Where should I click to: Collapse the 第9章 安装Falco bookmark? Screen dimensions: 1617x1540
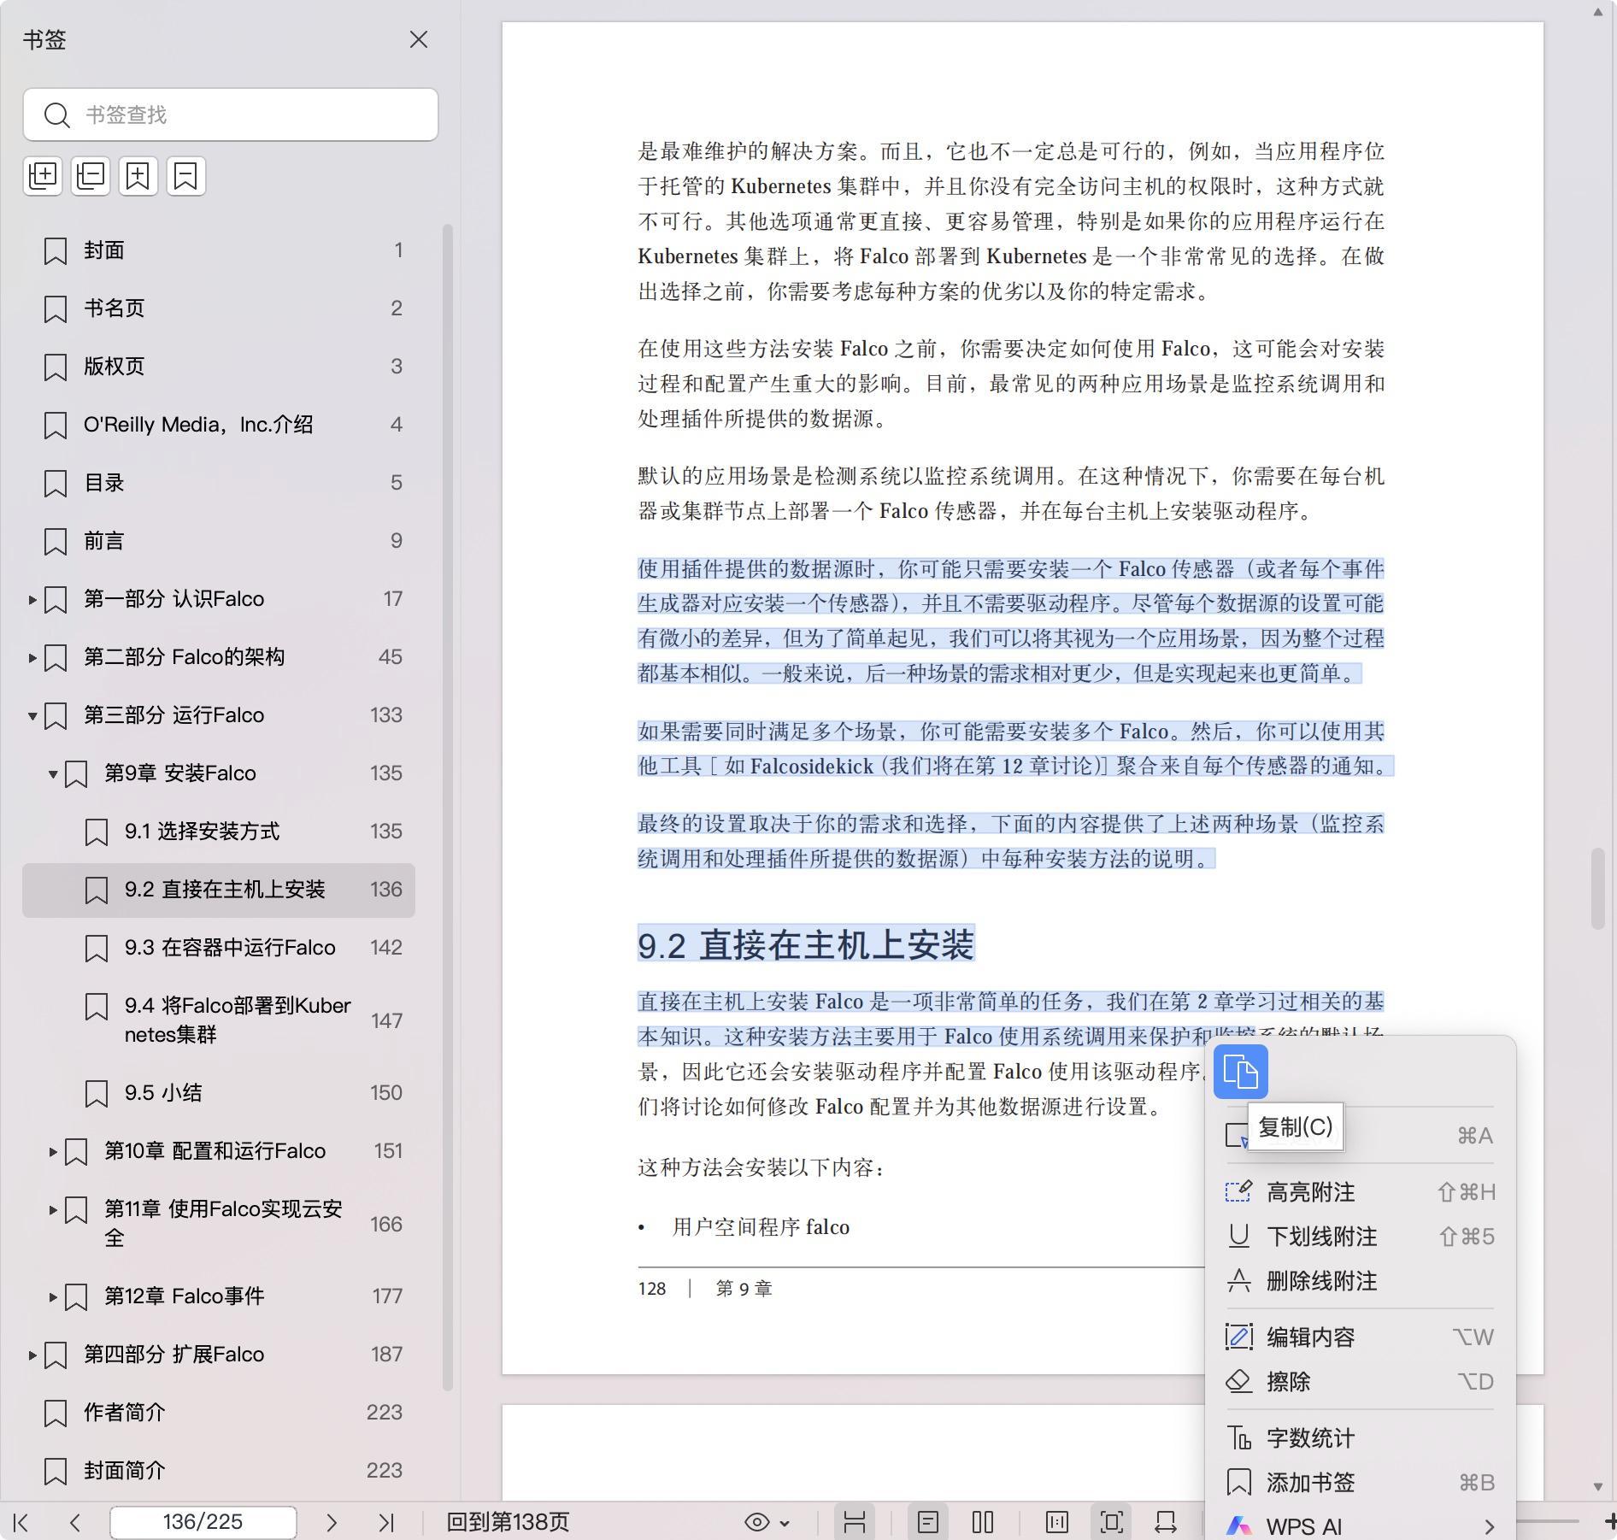pos(53,773)
